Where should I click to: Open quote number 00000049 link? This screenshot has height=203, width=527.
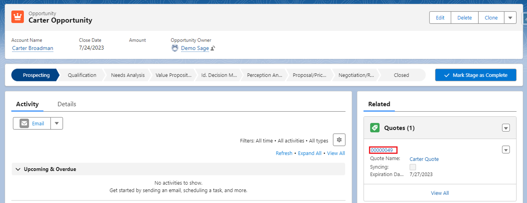[382, 150]
